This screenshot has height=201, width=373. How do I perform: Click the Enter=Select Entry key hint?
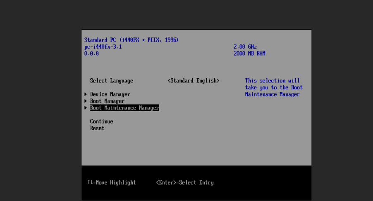pos(185,182)
